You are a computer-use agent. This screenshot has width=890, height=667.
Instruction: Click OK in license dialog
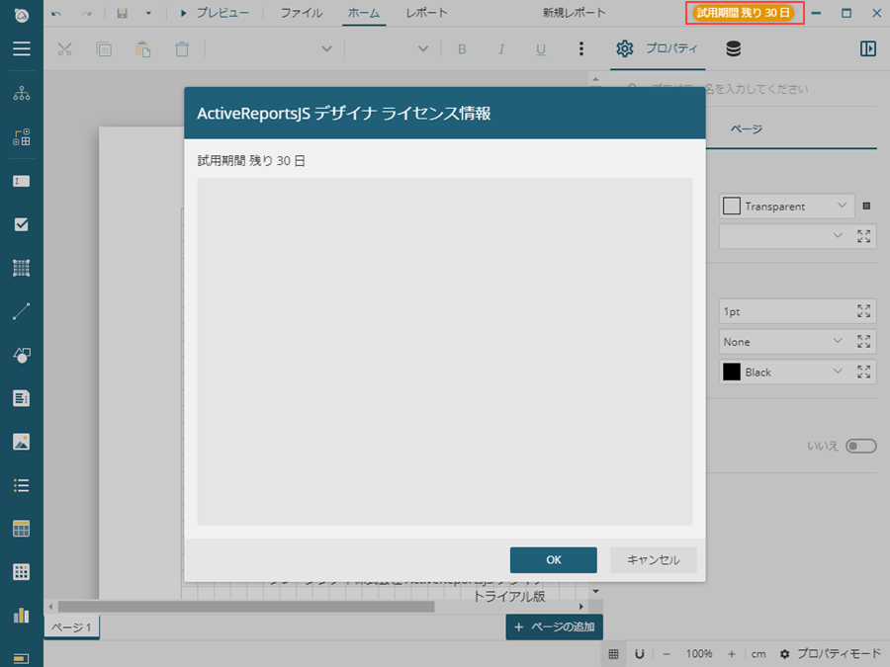[554, 560]
